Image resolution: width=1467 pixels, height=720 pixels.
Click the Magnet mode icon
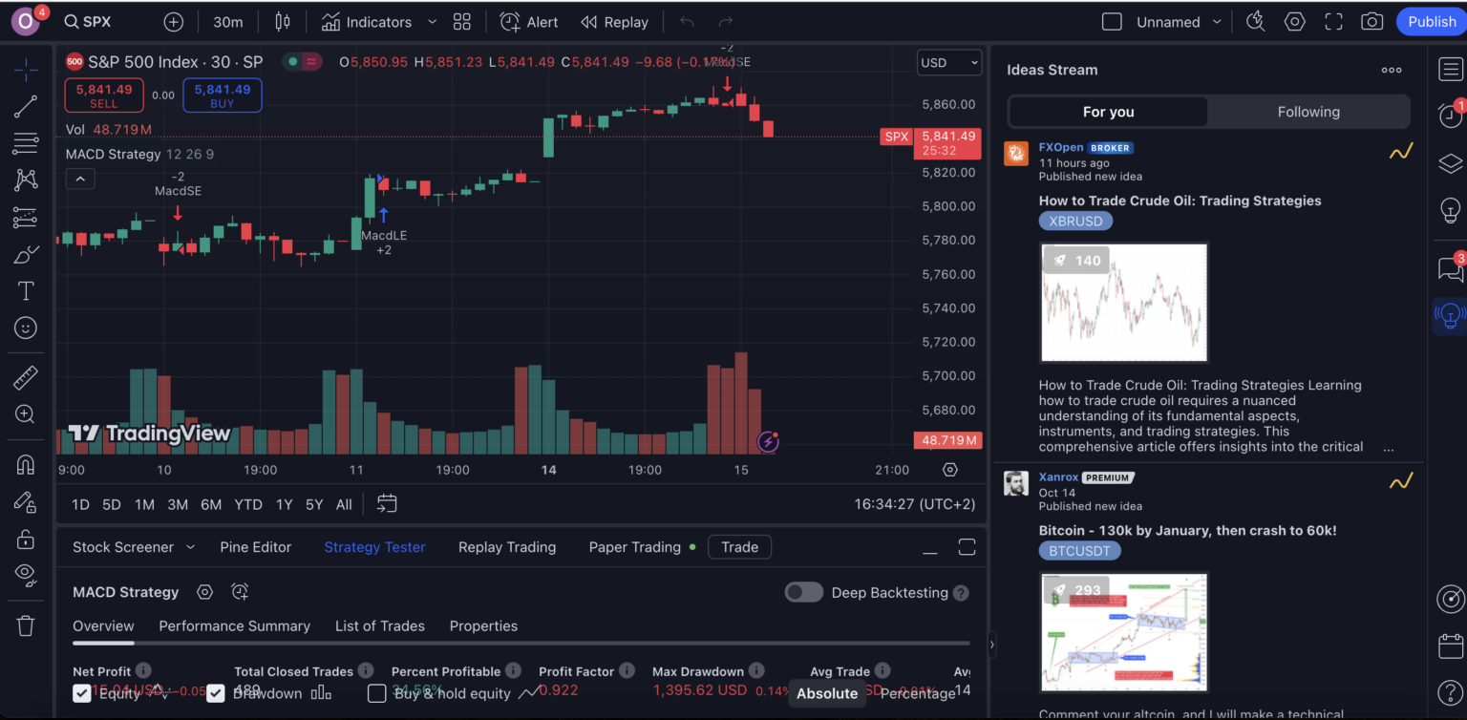26,465
